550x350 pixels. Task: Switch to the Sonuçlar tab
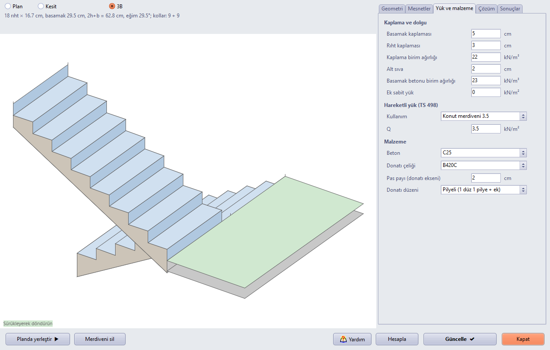click(510, 9)
